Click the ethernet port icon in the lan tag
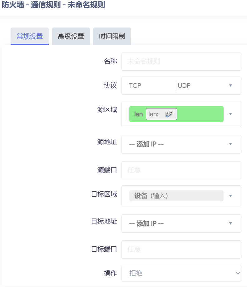Viewport: 247px width, 287px height. click(170, 114)
